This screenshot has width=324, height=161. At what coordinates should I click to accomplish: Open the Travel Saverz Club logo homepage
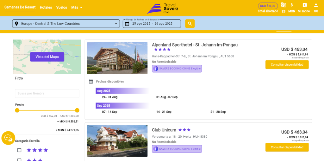pos(162,9)
